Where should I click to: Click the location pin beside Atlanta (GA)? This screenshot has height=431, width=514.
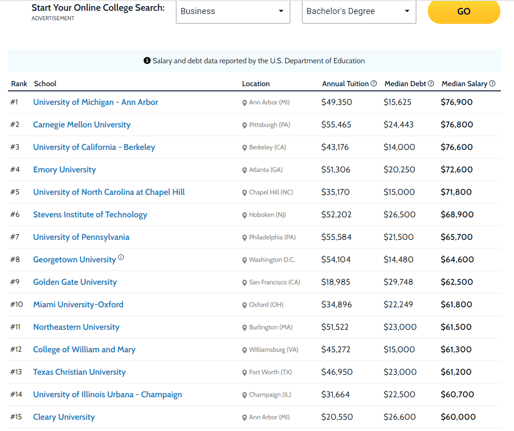245,171
